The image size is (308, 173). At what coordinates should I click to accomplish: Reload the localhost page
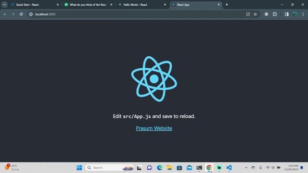21,14
